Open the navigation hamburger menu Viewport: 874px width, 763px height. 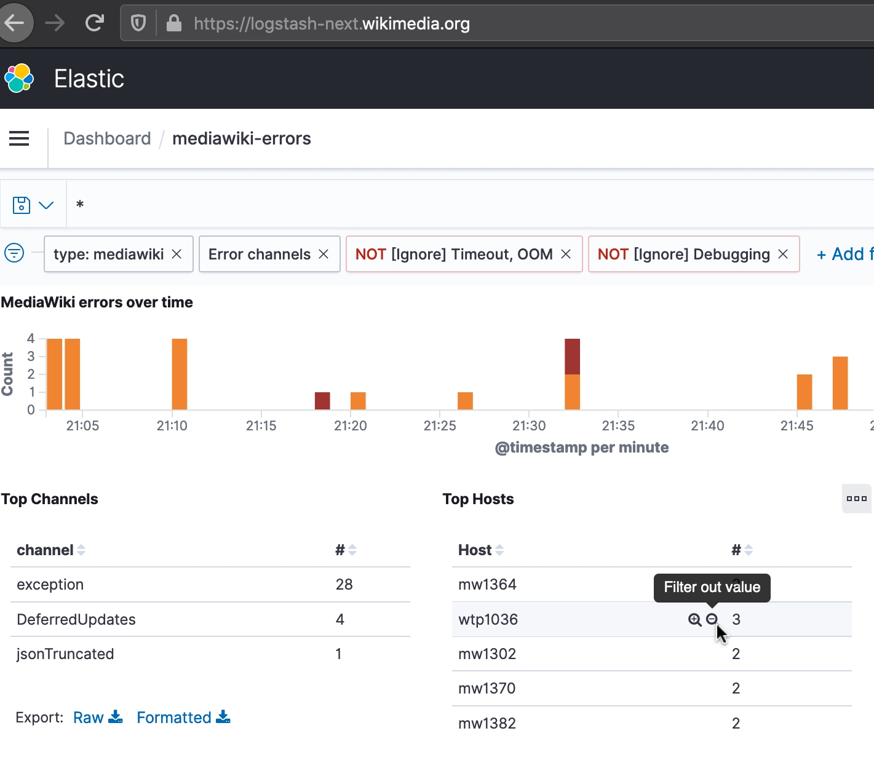click(x=18, y=138)
